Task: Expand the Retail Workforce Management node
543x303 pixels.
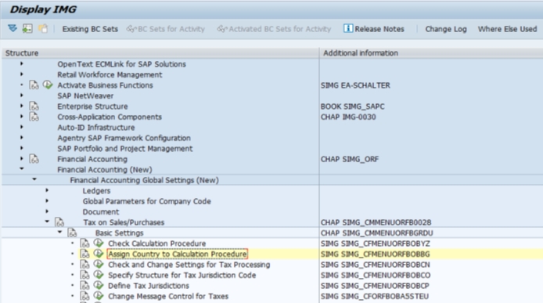Action: (21, 74)
